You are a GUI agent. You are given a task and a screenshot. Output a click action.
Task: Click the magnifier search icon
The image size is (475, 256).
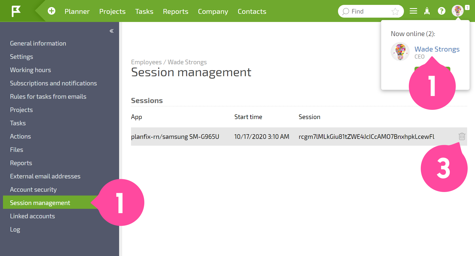(x=346, y=11)
